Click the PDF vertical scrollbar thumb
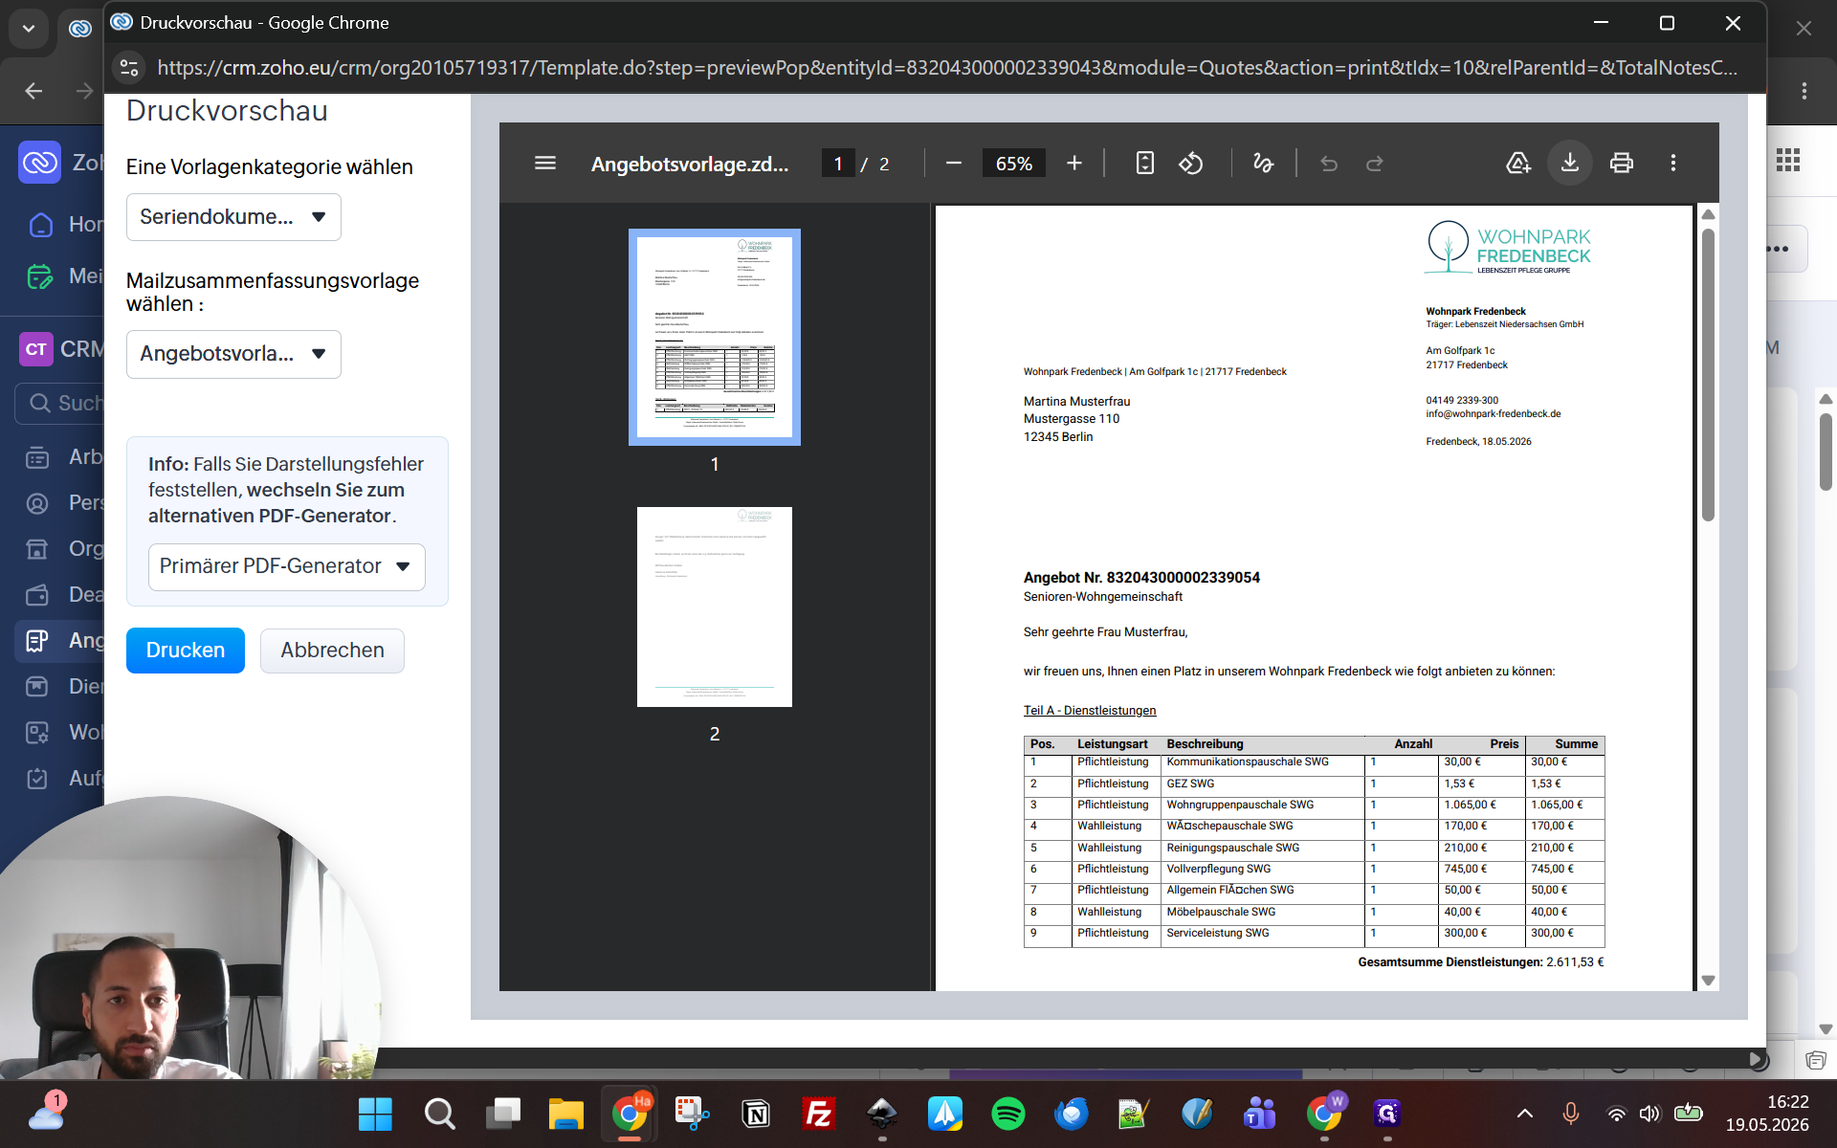 (1708, 373)
